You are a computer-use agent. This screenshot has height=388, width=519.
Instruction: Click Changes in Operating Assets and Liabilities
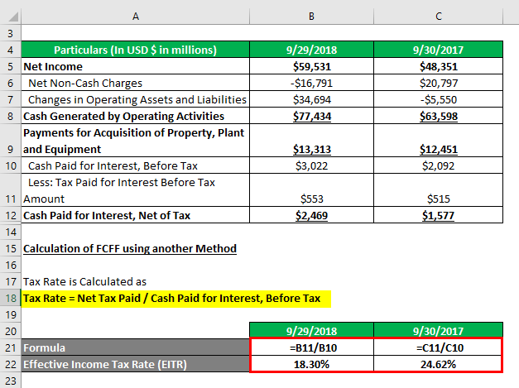coord(136,99)
